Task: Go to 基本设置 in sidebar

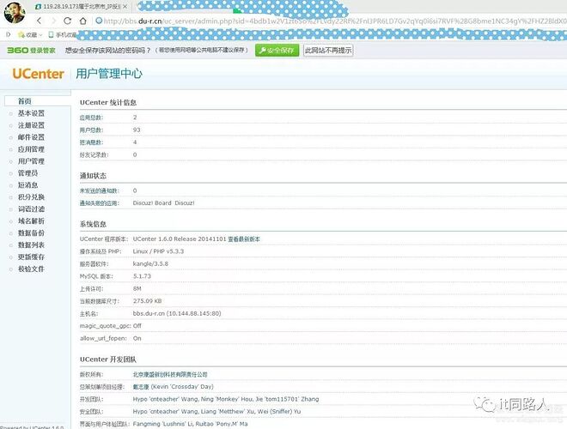Action: point(31,113)
